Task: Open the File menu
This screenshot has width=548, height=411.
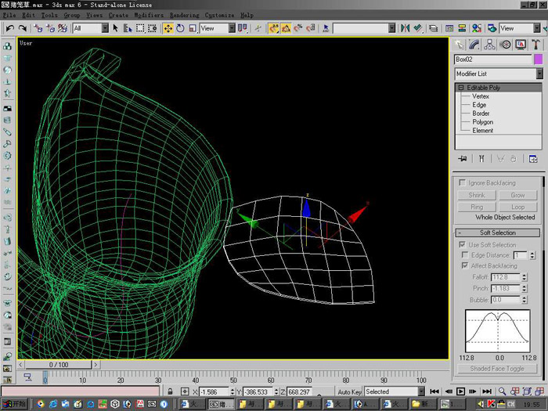Action: pyautogui.click(x=9, y=15)
